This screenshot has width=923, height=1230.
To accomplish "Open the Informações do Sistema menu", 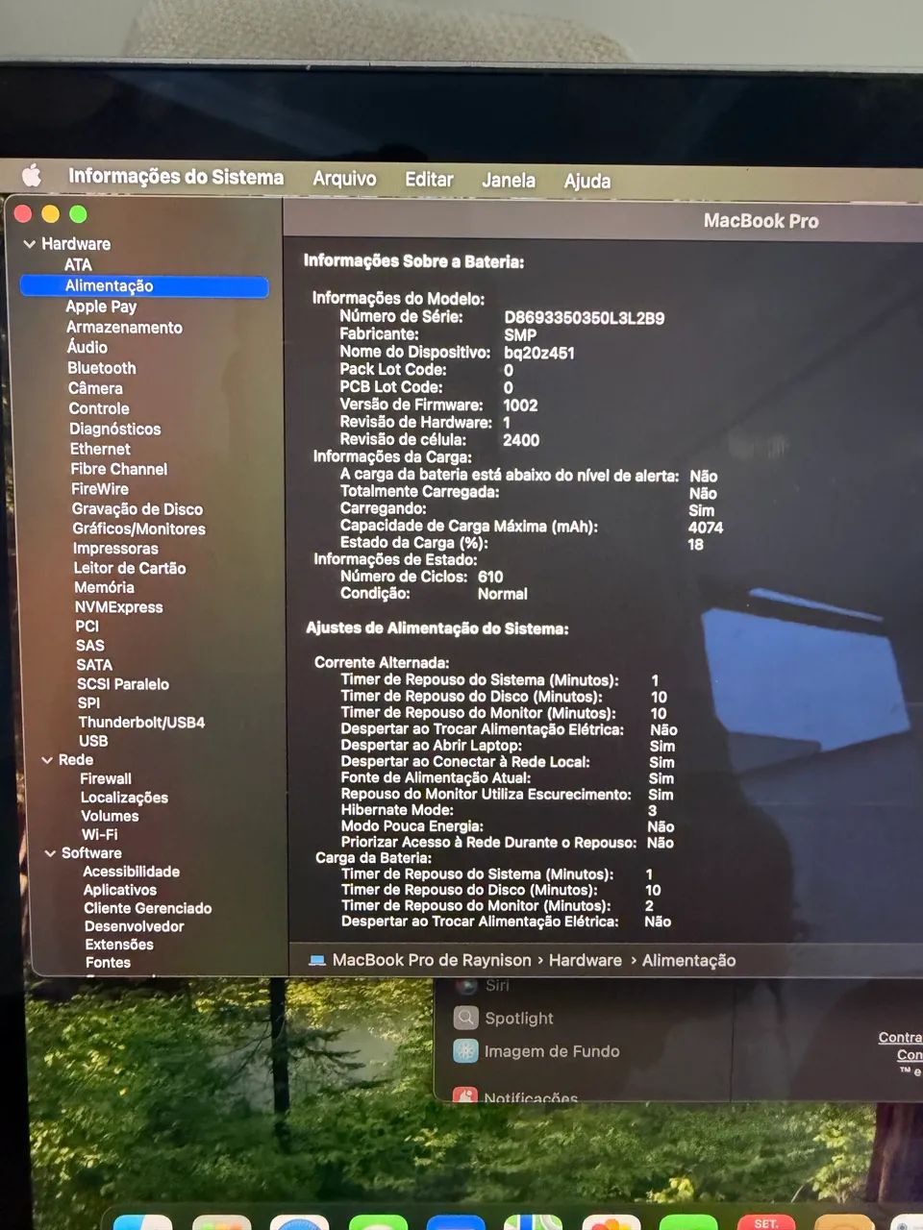I will 176,177.
